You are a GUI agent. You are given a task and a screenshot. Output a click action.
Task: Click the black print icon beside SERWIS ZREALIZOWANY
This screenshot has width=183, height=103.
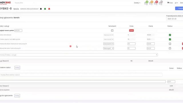coord(41,9)
